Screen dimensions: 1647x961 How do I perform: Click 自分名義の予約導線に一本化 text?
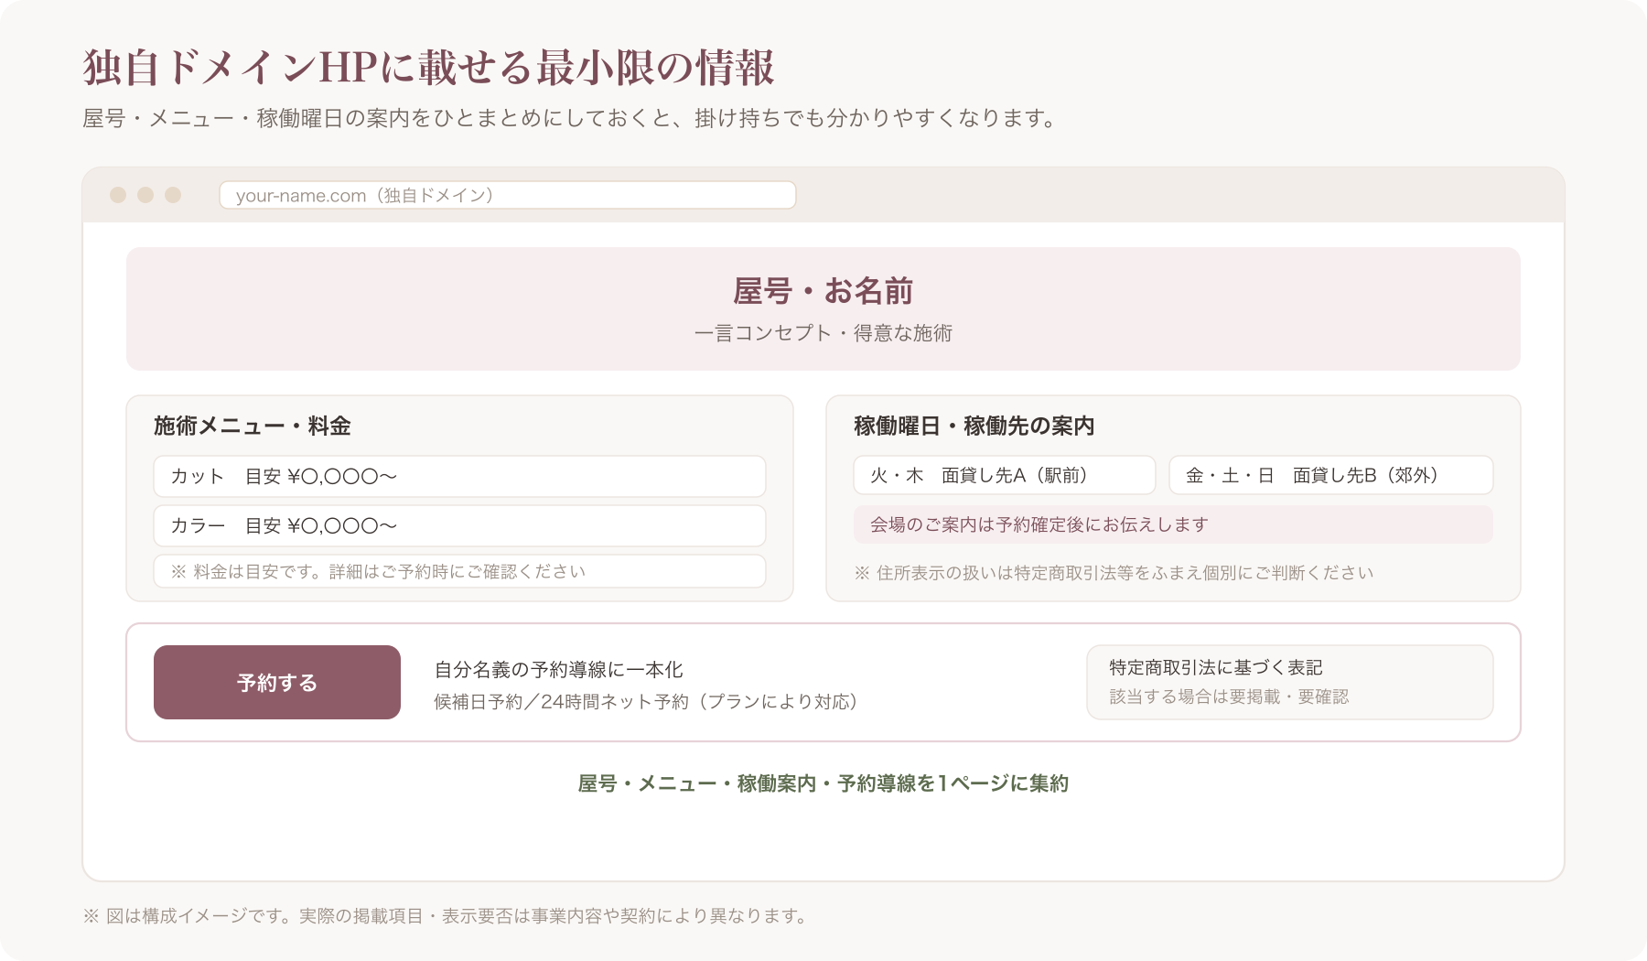click(x=558, y=669)
